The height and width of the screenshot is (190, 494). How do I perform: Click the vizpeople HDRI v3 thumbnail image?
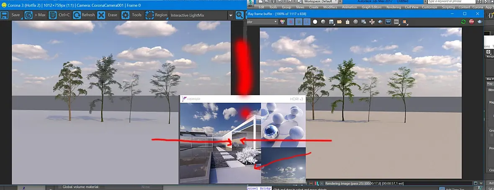coord(242,139)
